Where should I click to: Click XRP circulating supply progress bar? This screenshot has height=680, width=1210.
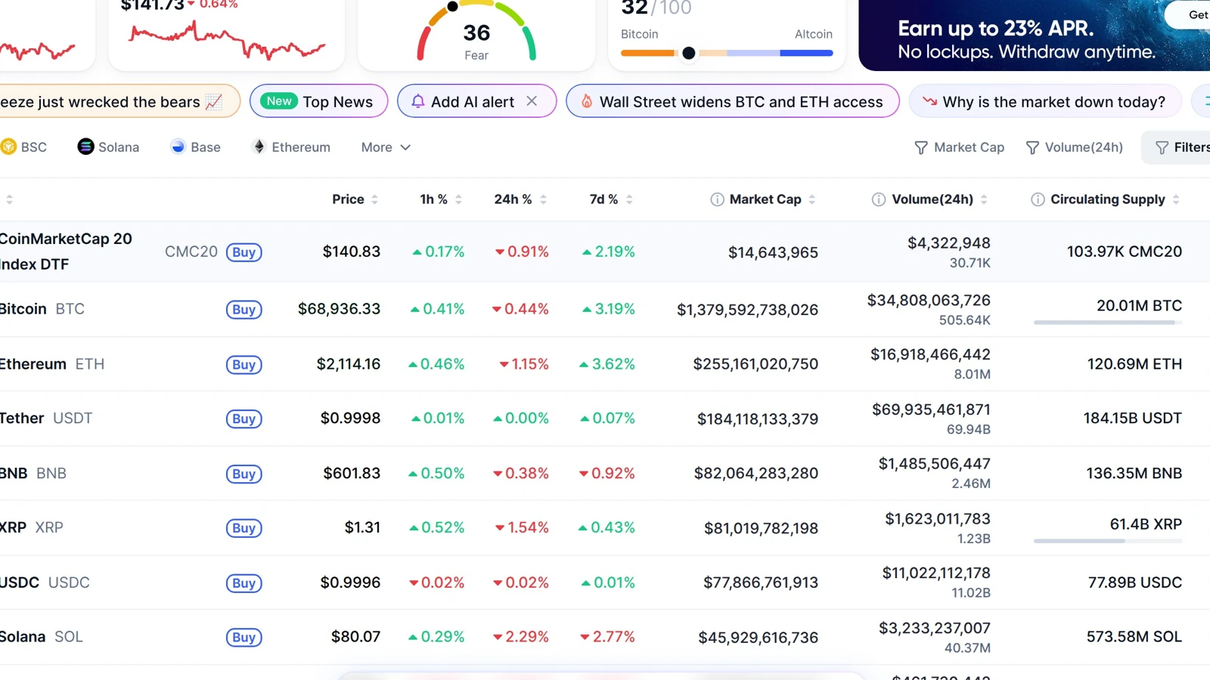tap(1107, 541)
